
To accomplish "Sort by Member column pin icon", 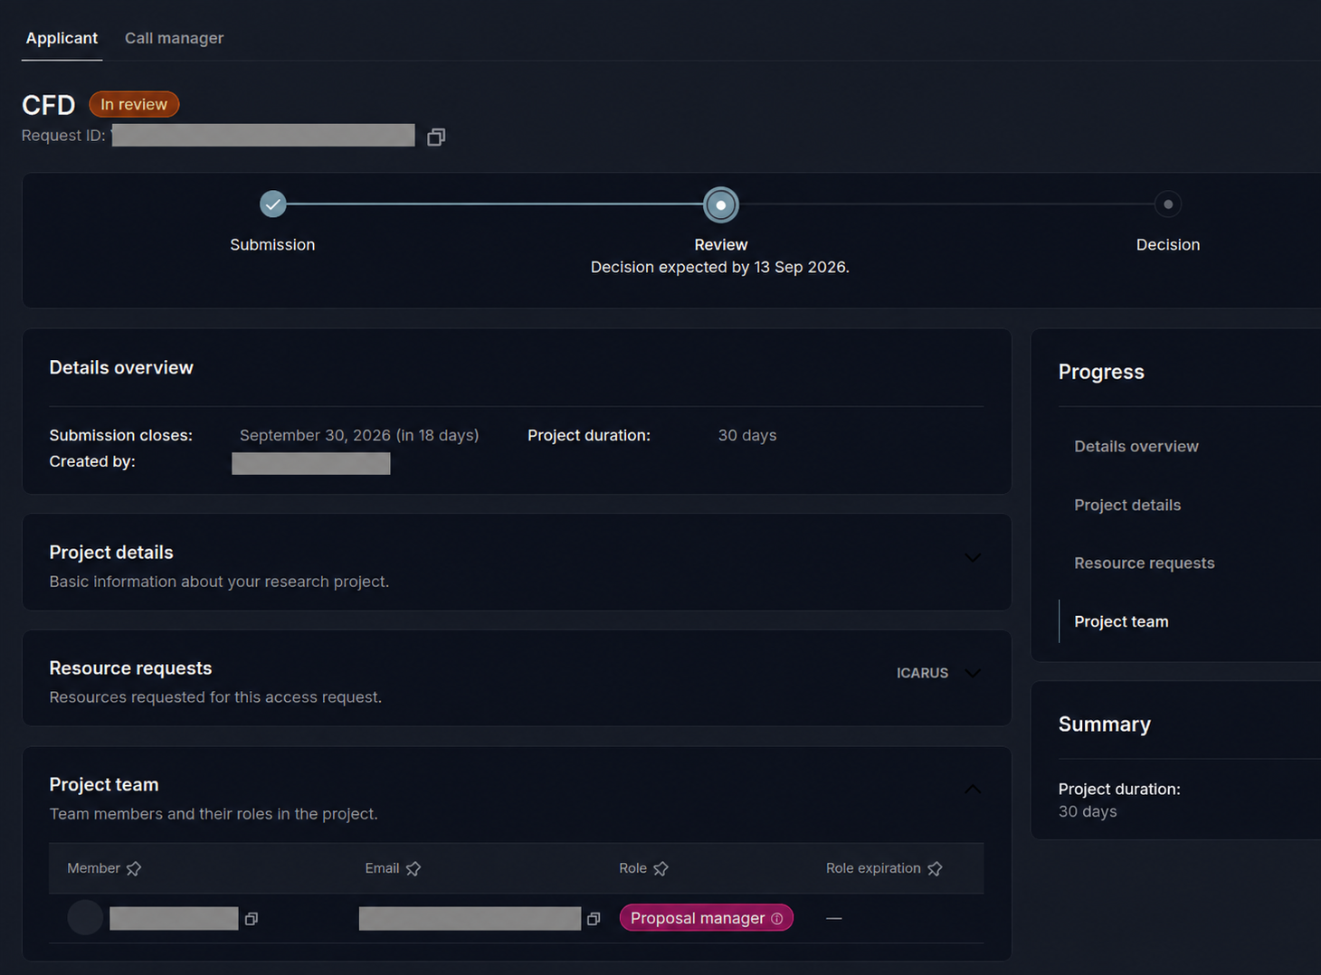I will (134, 868).
